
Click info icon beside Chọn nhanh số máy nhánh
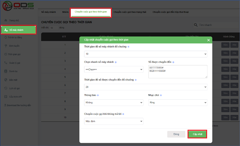click(x=116, y=62)
